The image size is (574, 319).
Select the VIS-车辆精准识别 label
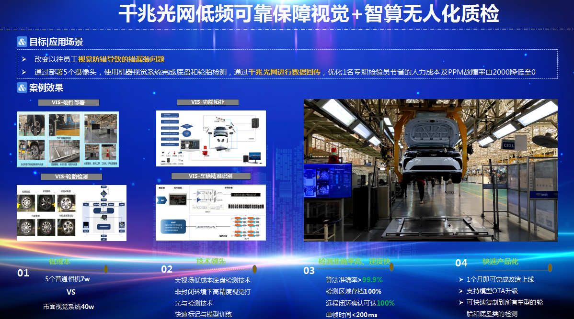click(x=211, y=176)
